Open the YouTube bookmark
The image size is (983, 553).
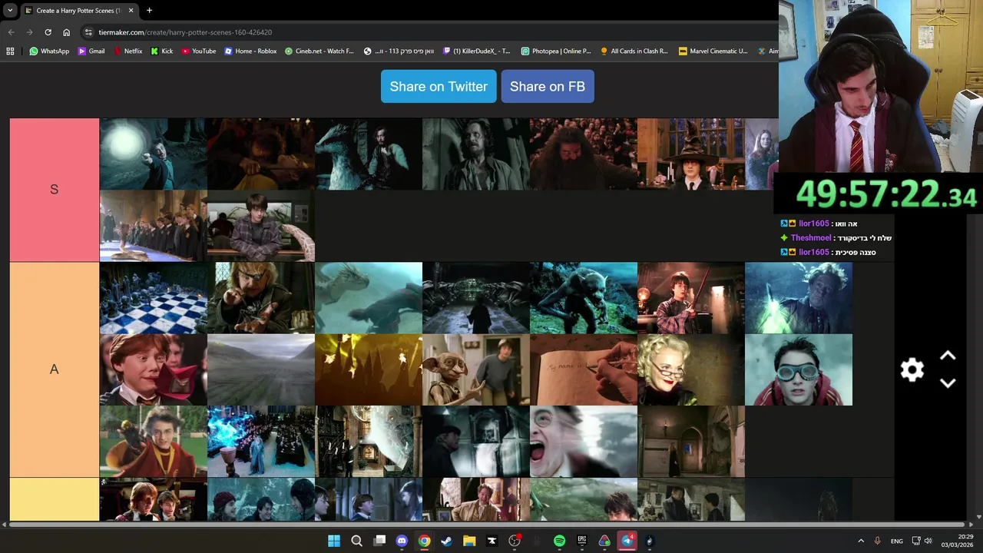click(199, 51)
